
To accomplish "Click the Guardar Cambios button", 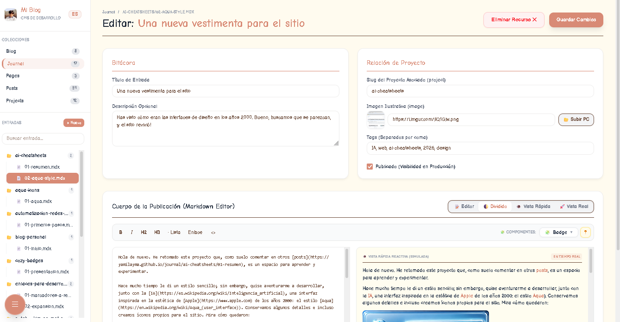I will 576,20.
